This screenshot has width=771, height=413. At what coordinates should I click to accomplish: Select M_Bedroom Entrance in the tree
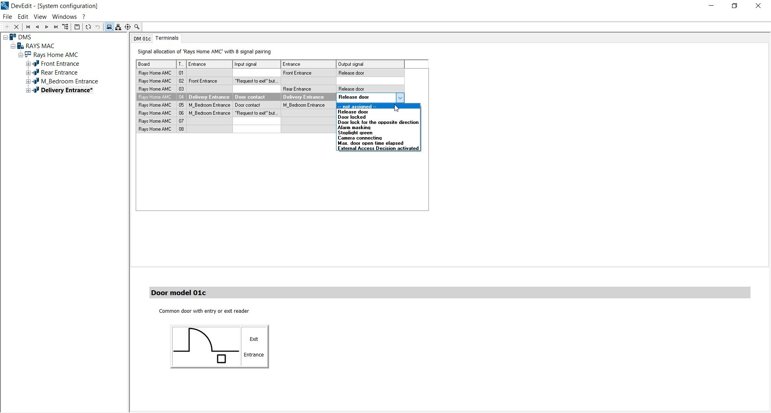coord(69,81)
